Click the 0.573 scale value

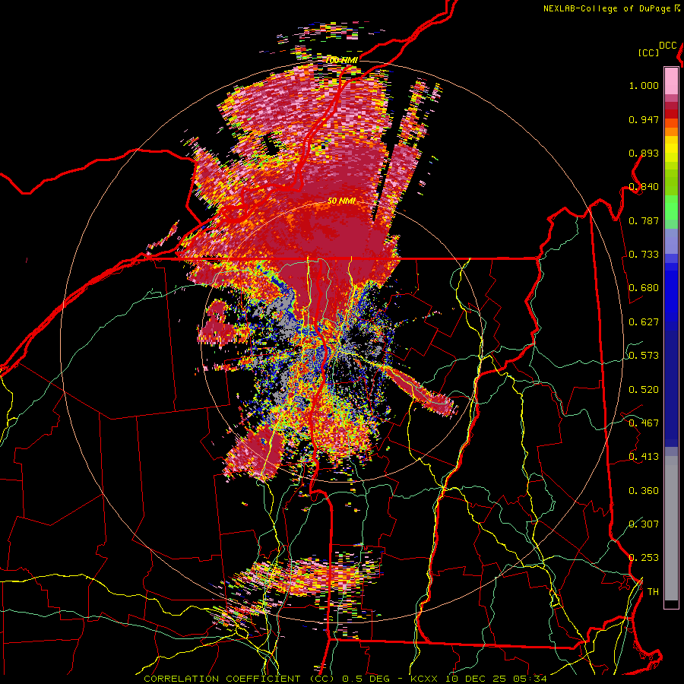pos(644,356)
